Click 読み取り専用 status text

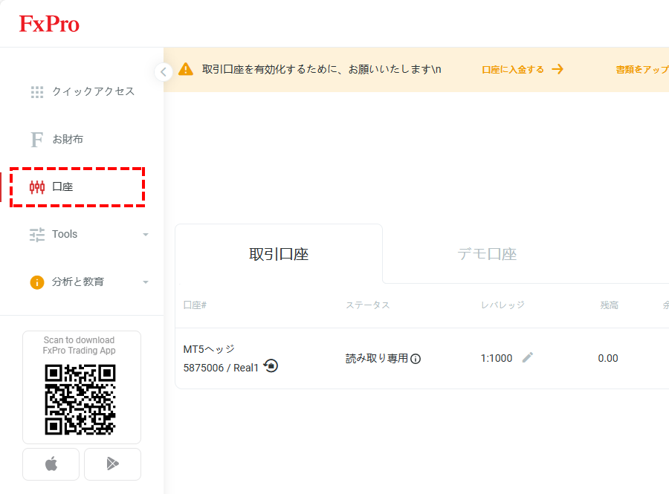377,359
